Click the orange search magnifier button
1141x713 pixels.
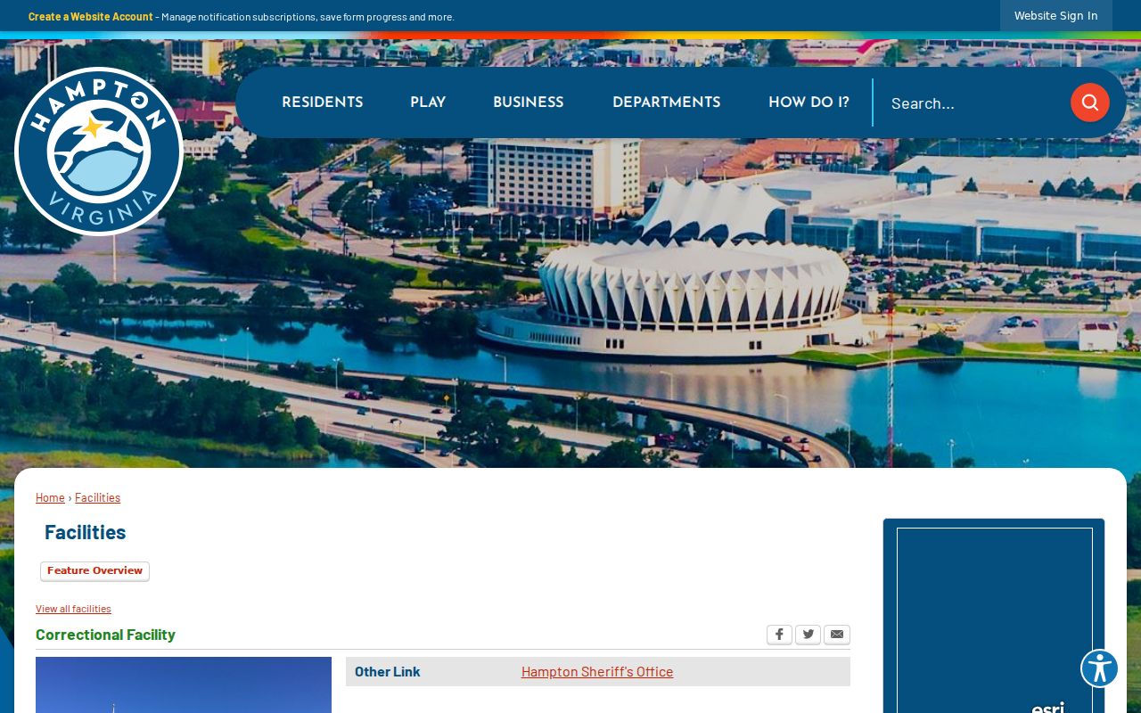coord(1089,102)
